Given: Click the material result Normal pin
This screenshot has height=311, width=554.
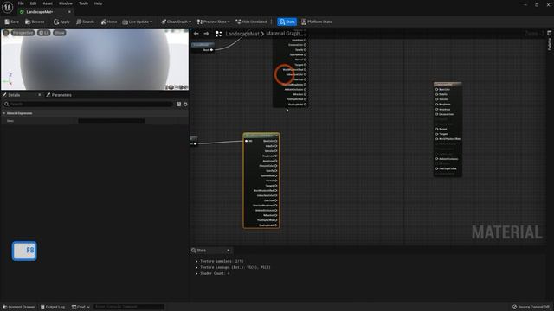Looking at the screenshot, I should [436, 129].
